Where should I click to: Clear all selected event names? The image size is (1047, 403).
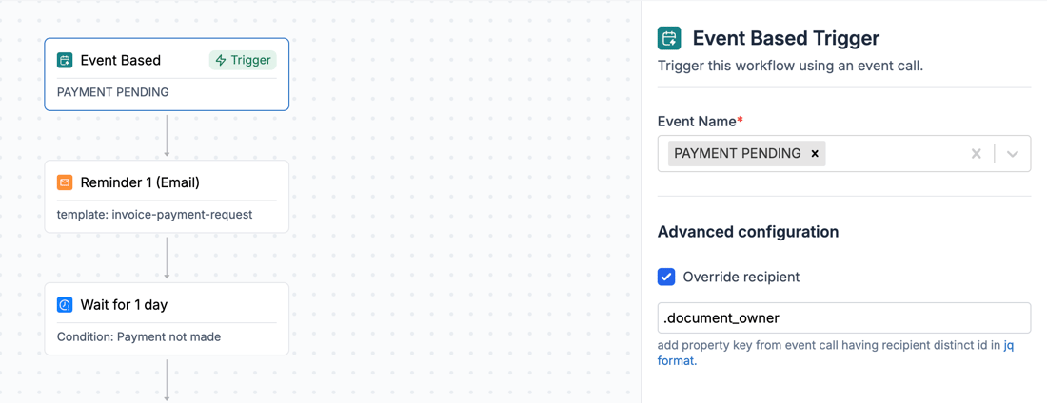[977, 153]
